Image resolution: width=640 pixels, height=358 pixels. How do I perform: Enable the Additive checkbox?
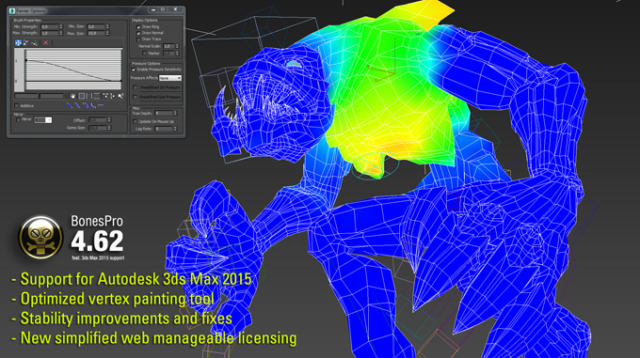(x=17, y=106)
